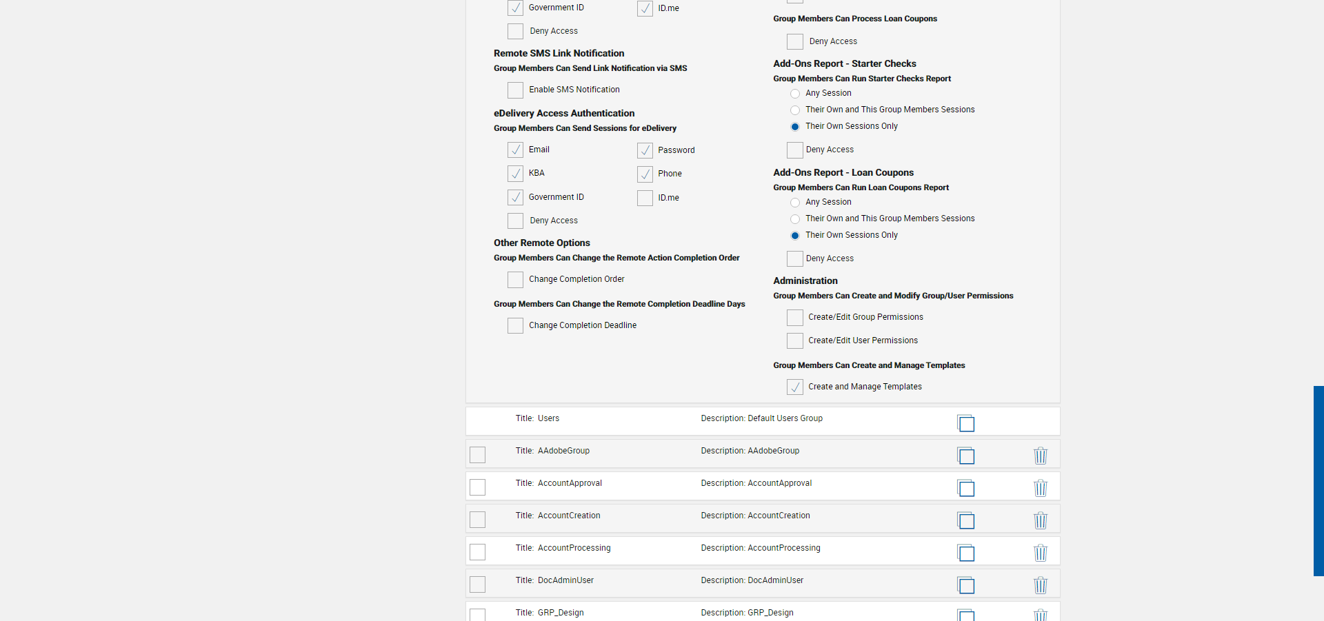Copy the AccountProcessing group

tap(966, 553)
